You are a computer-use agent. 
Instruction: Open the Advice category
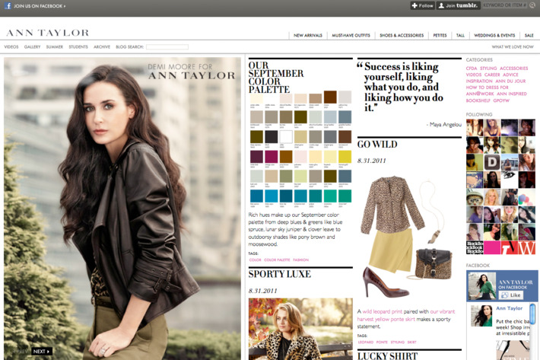click(510, 75)
